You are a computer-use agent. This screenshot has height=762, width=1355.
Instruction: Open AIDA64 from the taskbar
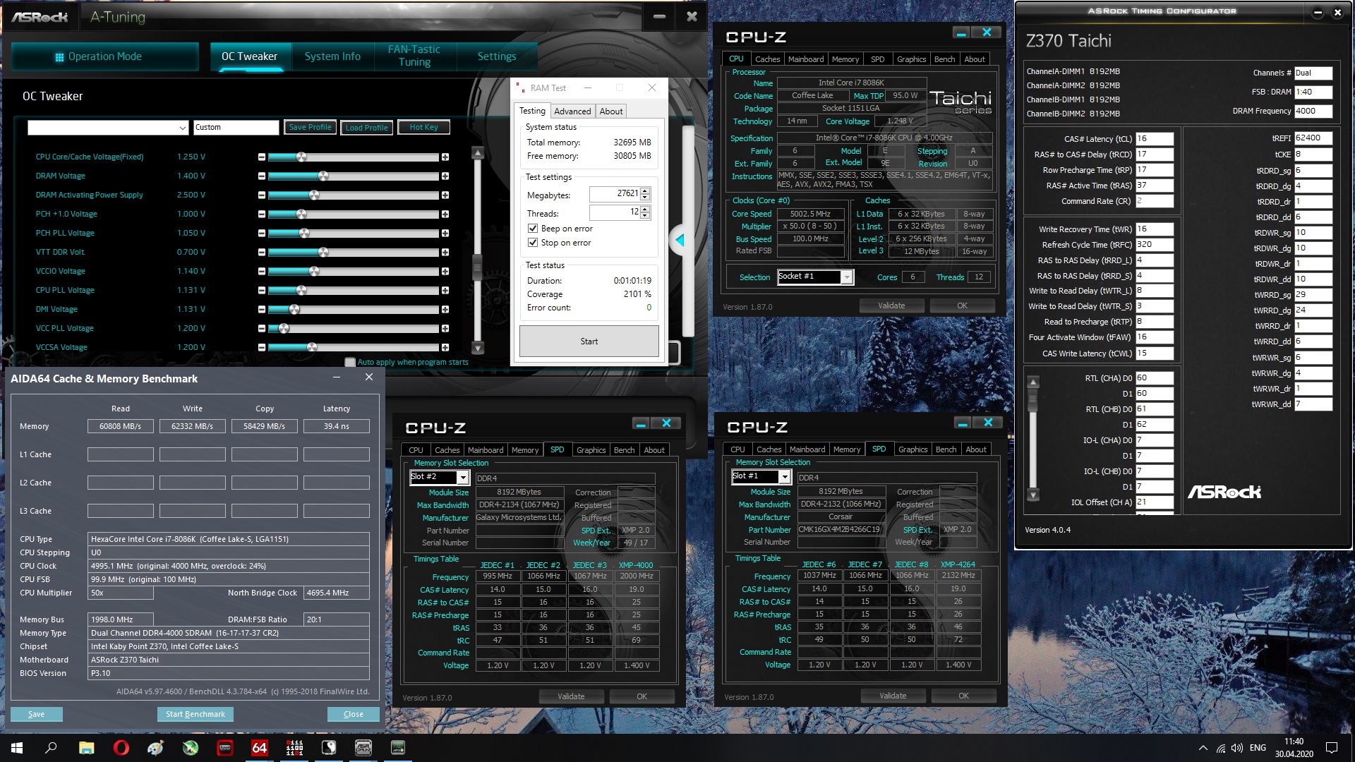coord(260,748)
